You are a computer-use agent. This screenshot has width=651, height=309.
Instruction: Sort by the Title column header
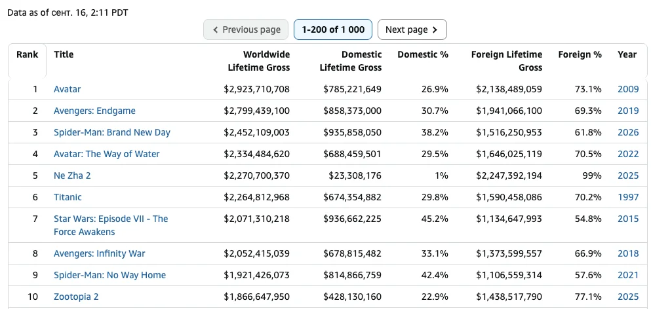click(64, 54)
